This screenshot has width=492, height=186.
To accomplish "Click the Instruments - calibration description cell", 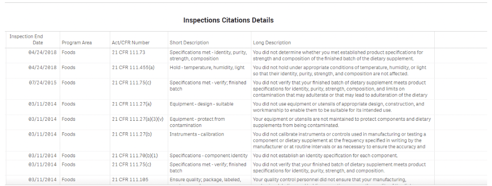I will point(197,134).
